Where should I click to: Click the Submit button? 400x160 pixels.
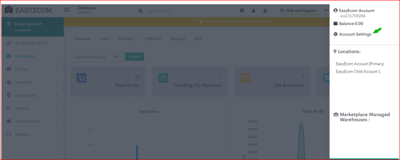pos(134,57)
